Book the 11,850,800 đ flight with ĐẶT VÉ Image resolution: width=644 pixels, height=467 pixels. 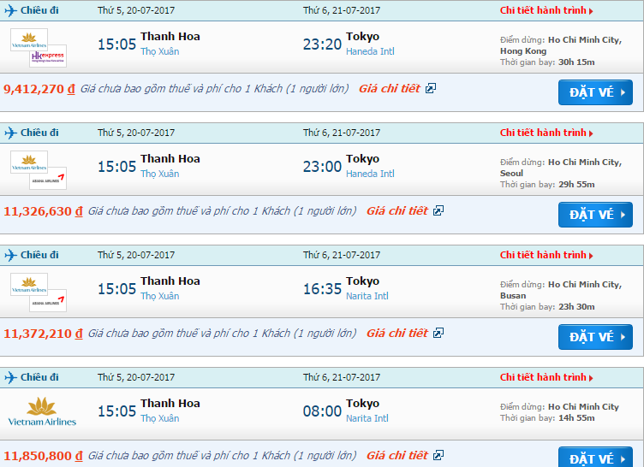595,457
